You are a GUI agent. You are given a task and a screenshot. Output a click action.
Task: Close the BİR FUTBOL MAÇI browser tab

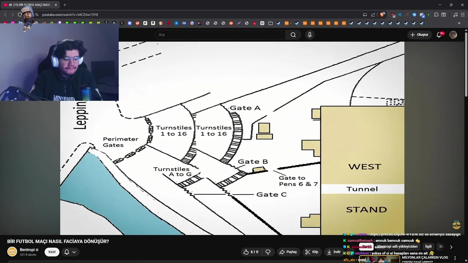[56, 5]
